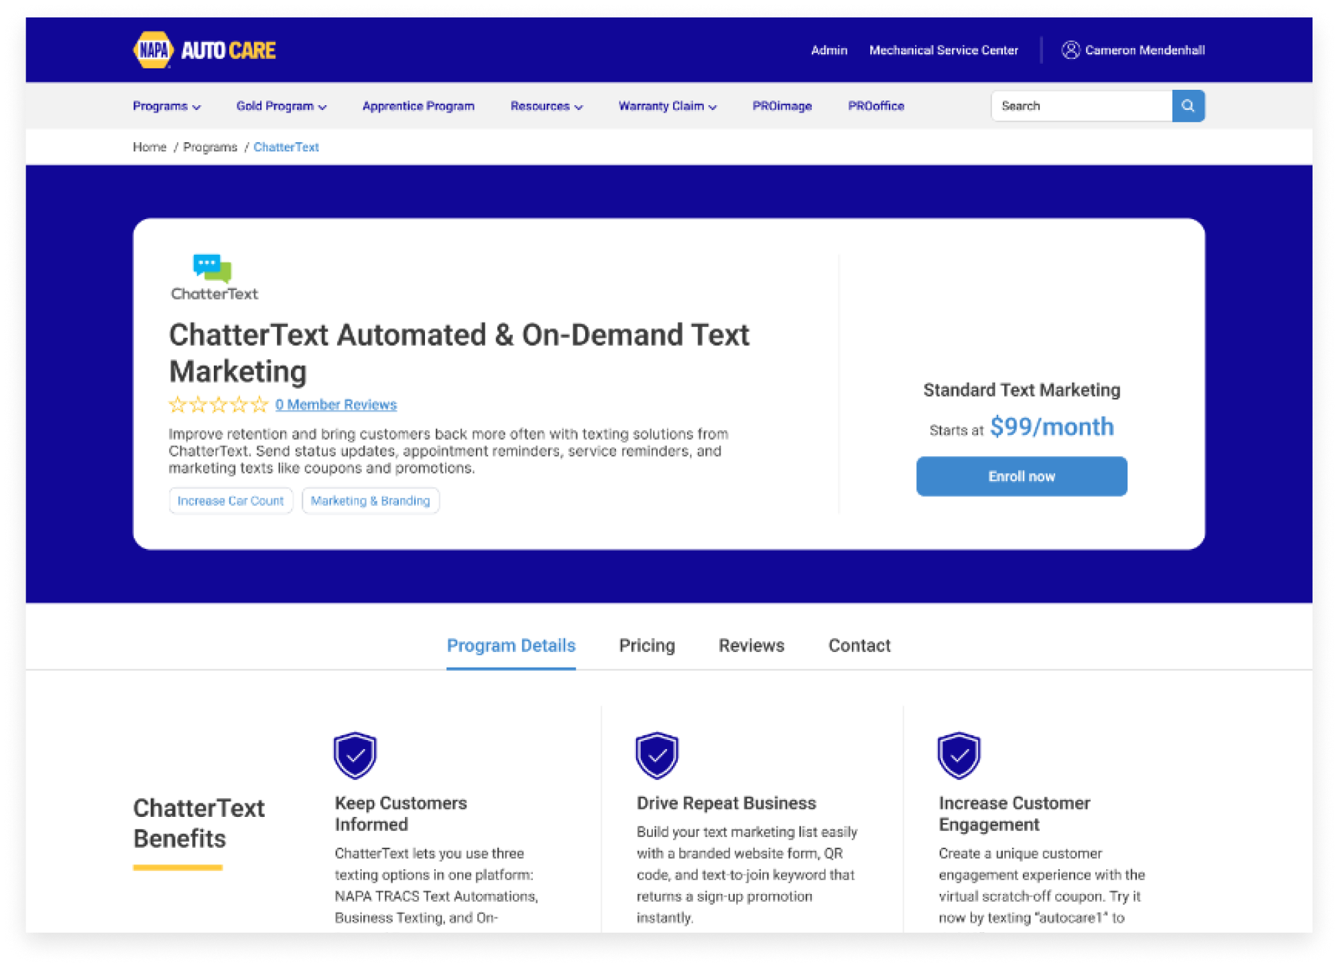Click the ChatterText logo in the card

point(214,278)
